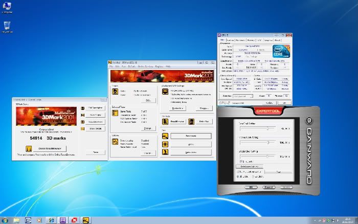Screen dimensions: 358x224
Task: Switch to the About tab in CPU-Z
Action: click(277, 40)
